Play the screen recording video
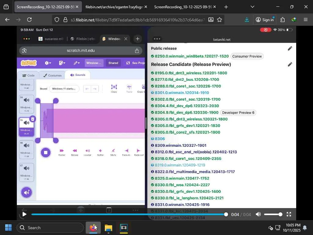 point(24,214)
